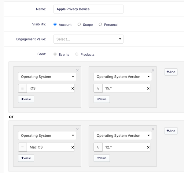This screenshot has width=184, height=173.
Task: Change equals operator for iOS value
Action: click(x=22, y=88)
